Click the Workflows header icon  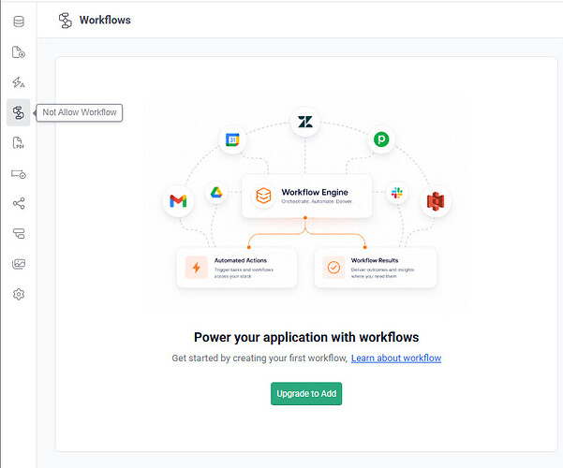[x=65, y=21]
